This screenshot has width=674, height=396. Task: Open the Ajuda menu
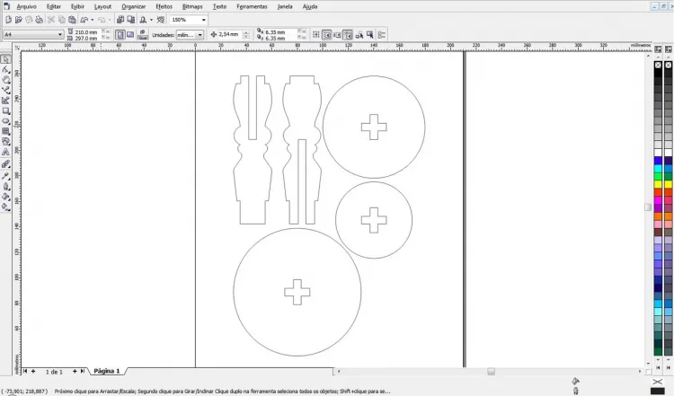pos(310,6)
